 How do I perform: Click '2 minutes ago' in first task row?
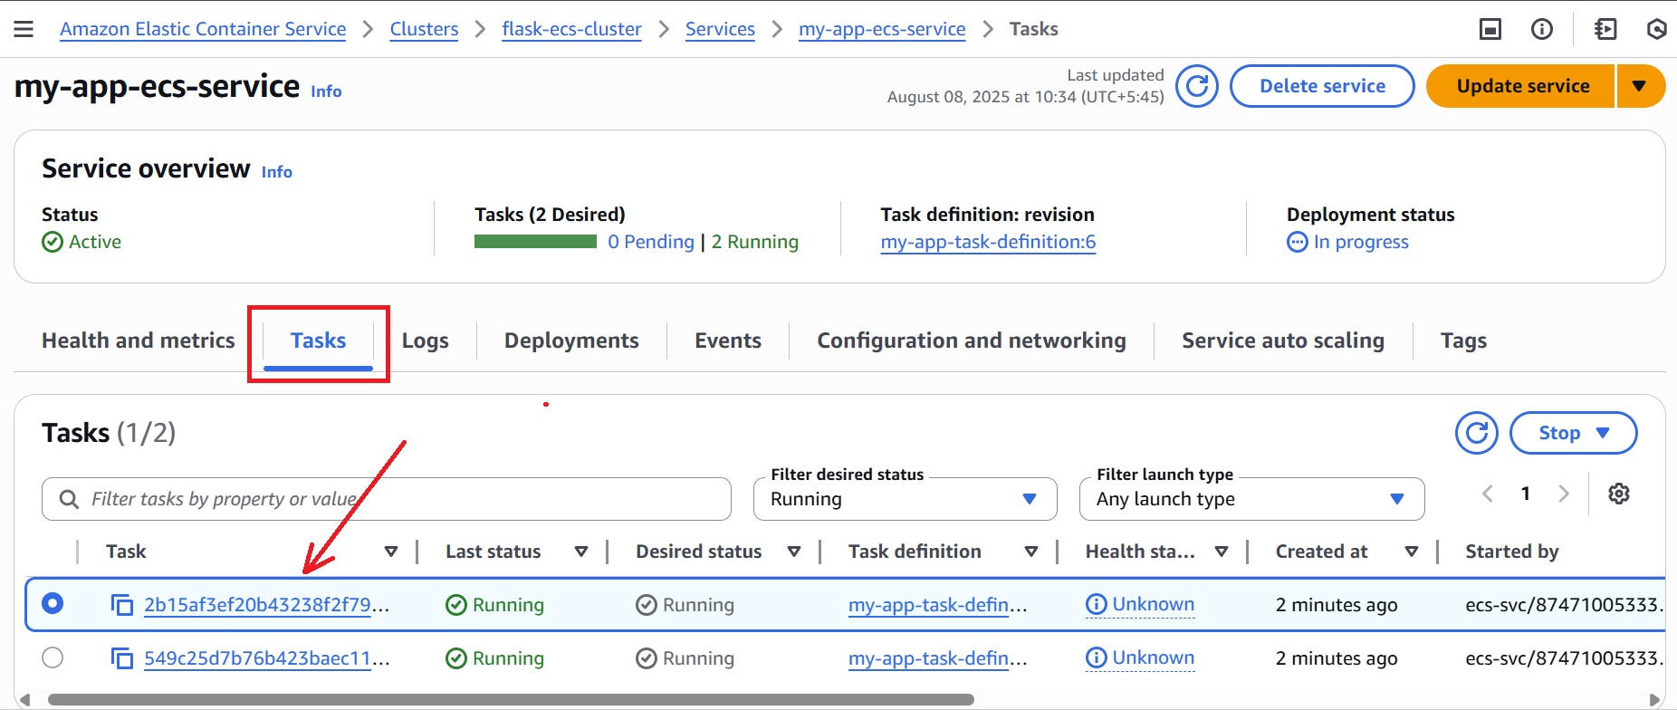pyautogui.click(x=1337, y=605)
